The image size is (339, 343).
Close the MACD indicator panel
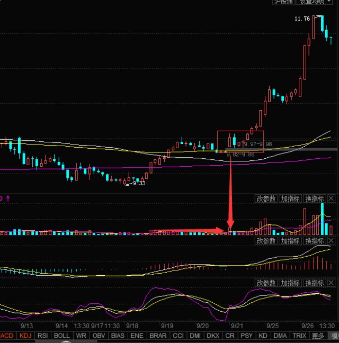point(331,241)
